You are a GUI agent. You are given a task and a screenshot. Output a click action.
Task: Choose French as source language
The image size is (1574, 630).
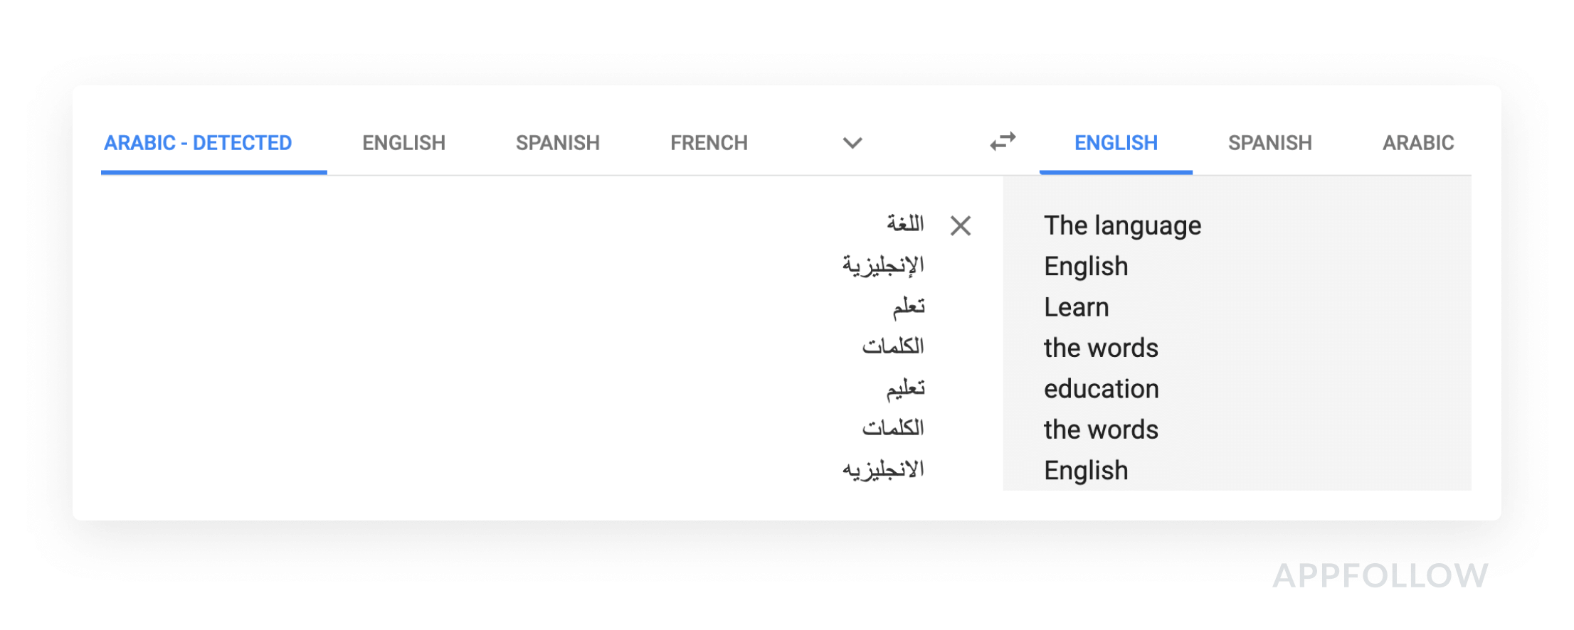point(709,143)
